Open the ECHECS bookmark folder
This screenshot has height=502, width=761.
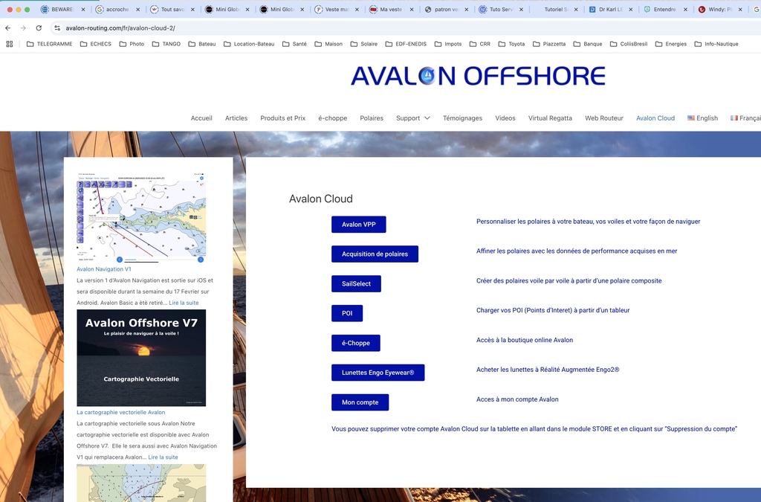coord(96,44)
